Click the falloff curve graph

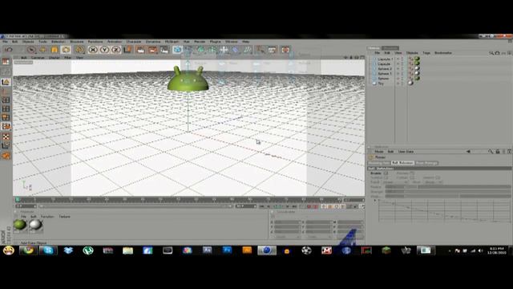tap(444, 211)
